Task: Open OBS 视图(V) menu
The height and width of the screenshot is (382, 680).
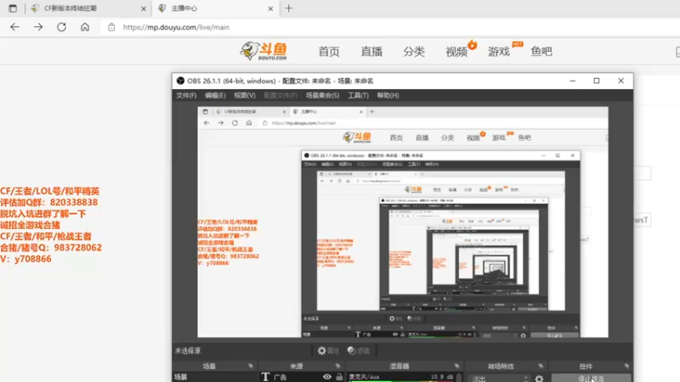Action: tap(245, 95)
